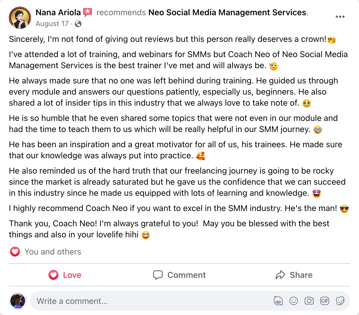Open the sticker picker icon
Screen dimensions: 359x315
(x=340, y=301)
